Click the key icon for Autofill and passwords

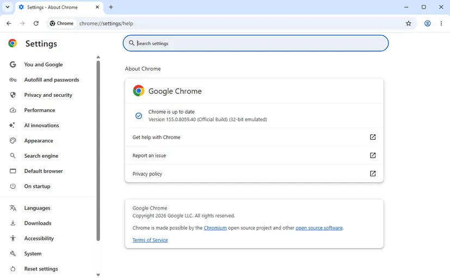(13, 80)
